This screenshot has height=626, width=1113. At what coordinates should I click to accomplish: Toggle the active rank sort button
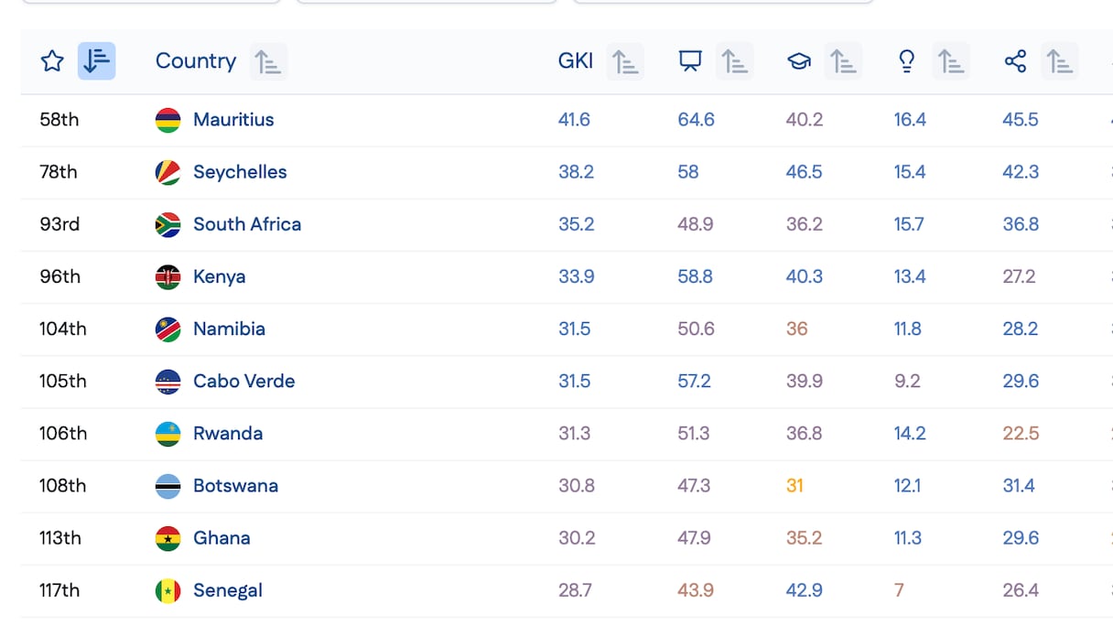pos(96,61)
